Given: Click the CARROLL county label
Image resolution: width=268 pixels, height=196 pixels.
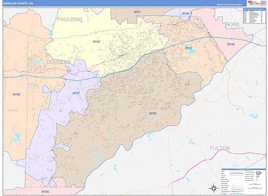Looking at the screenshot, I should (x=13, y=110).
